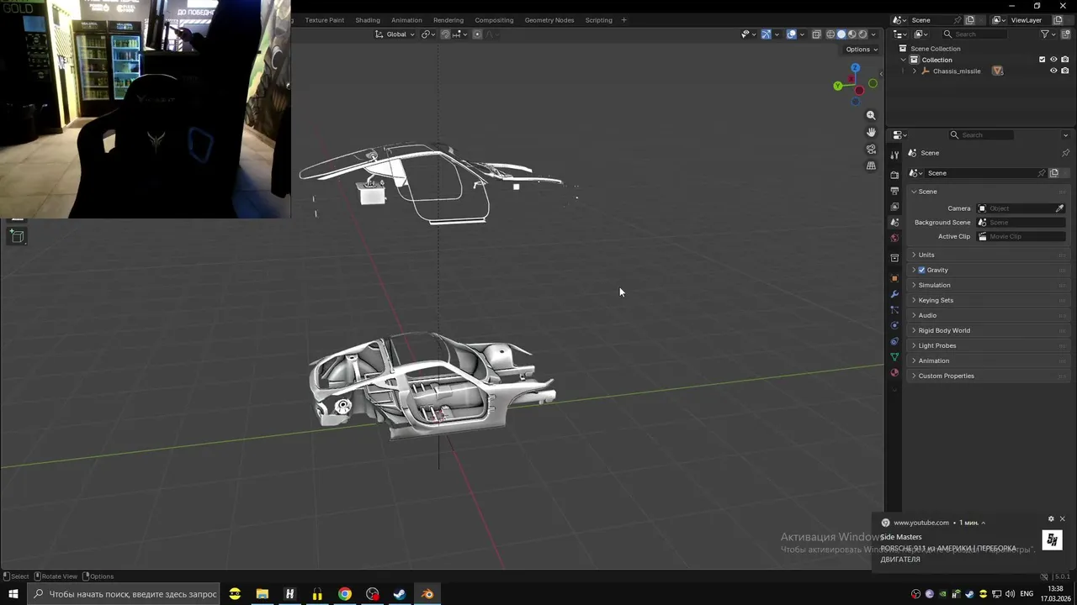1077x605 pixels.
Task: Open the World properties tab icon
Action: [x=894, y=238]
